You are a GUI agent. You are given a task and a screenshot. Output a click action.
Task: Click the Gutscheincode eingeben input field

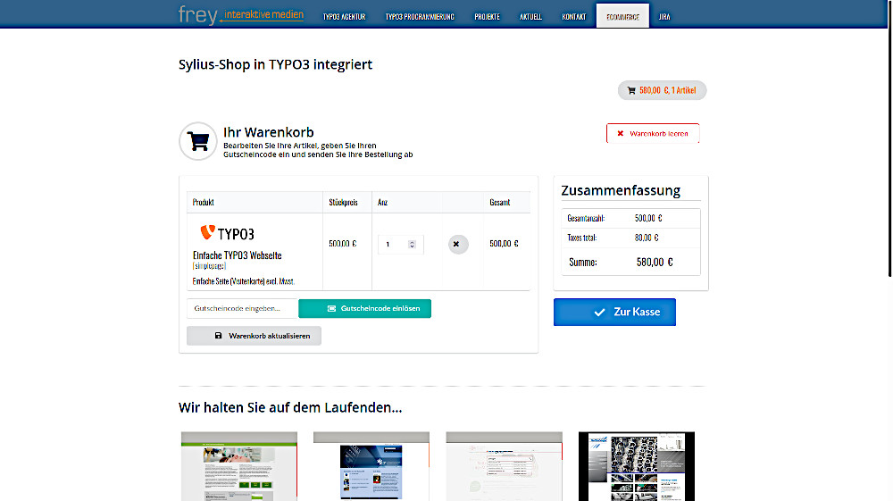click(242, 308)
